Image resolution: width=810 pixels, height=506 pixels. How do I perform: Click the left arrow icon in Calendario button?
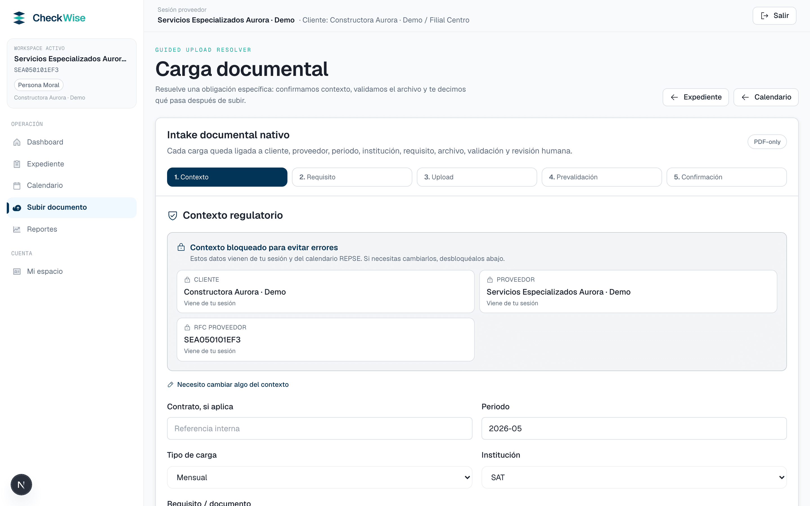pos(745,97)
